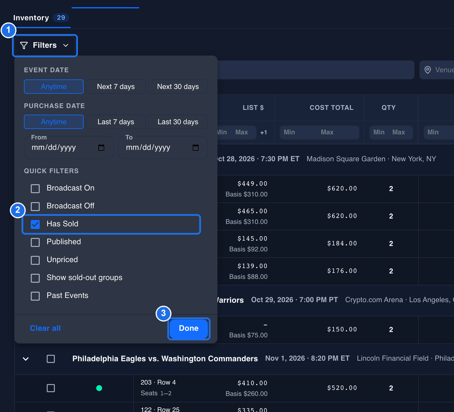Select the Philadelphia Eagles event checkbox
Image resolution: width=454 pixels, height=412 pixels.
(51, 359)
